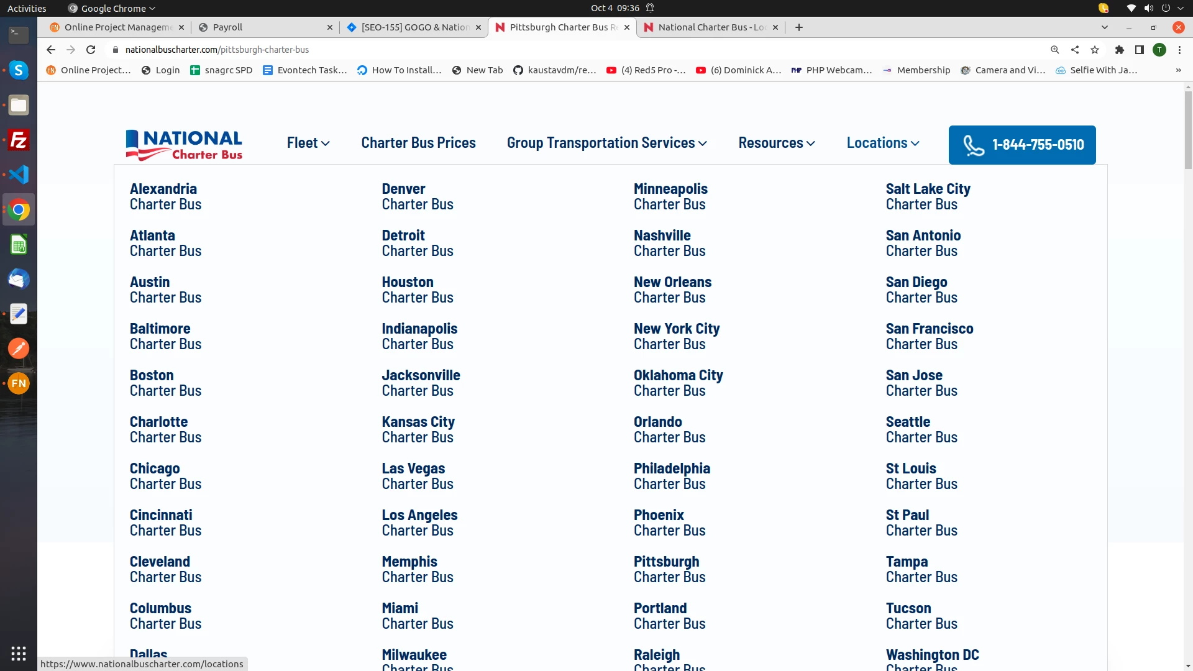1193x671 pixels.
Task: Open the clock and calendar in top bar
Action: click(615, 8)
